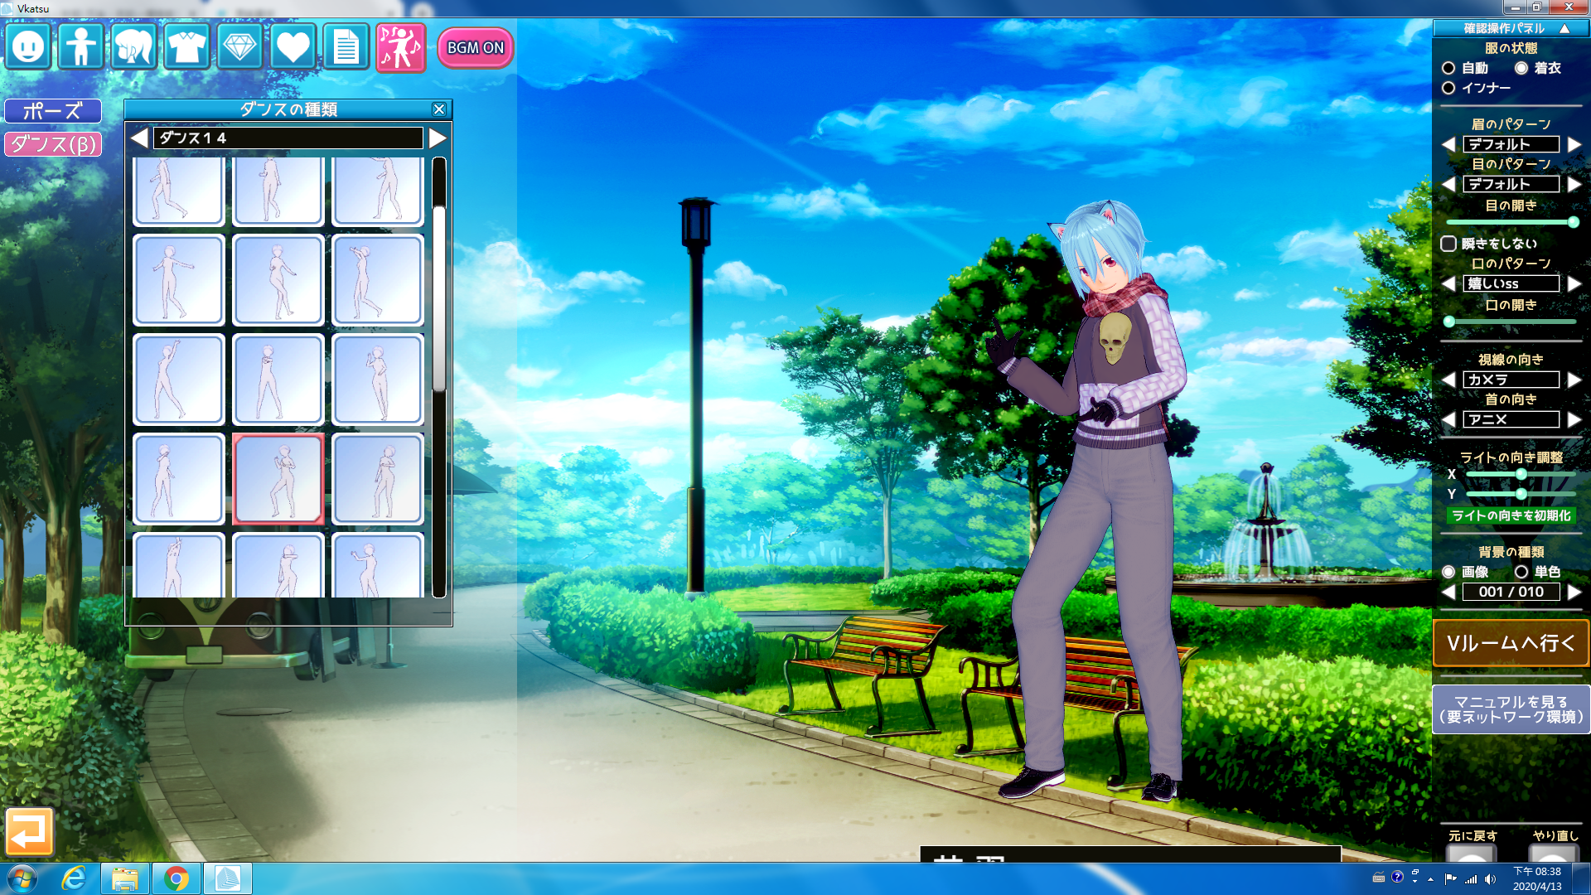The height and width of the screenshot is (895, 1591).
Task: Next gaze direction right of カメラ
Action: (1574, 380)
